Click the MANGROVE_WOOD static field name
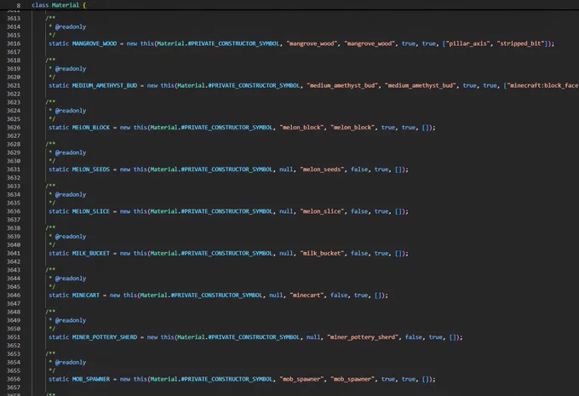Image resolution: width=579 pixels, height=396 pixels. (x=95, y=43)
